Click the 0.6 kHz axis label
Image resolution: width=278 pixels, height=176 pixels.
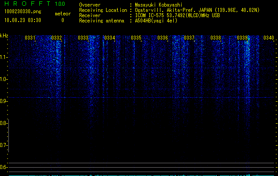[3, 167]
